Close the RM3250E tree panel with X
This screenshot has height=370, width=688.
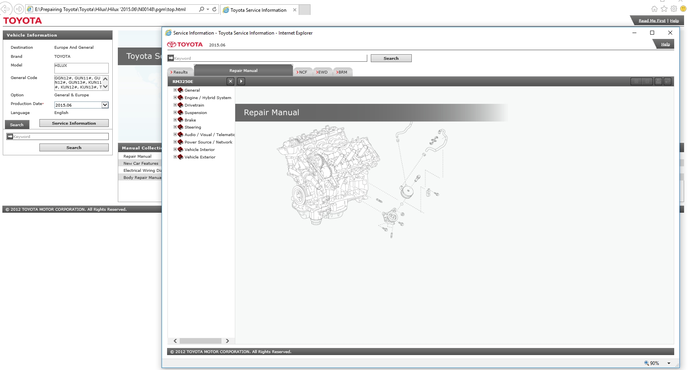231,81
